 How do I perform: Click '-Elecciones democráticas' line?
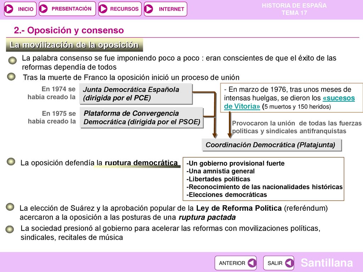[227, 195]
